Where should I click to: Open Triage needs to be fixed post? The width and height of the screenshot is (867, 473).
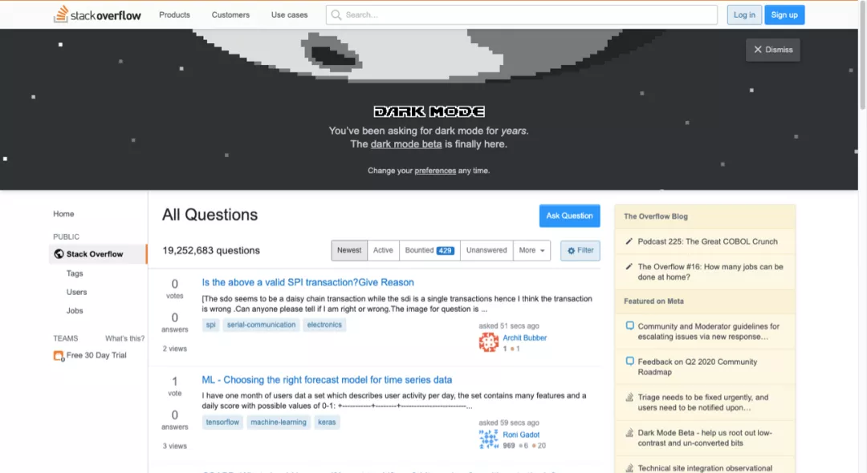click(x=702, y=402)
